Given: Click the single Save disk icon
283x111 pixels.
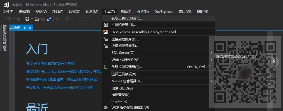Looking at the screenshot, I should (43, 19).
